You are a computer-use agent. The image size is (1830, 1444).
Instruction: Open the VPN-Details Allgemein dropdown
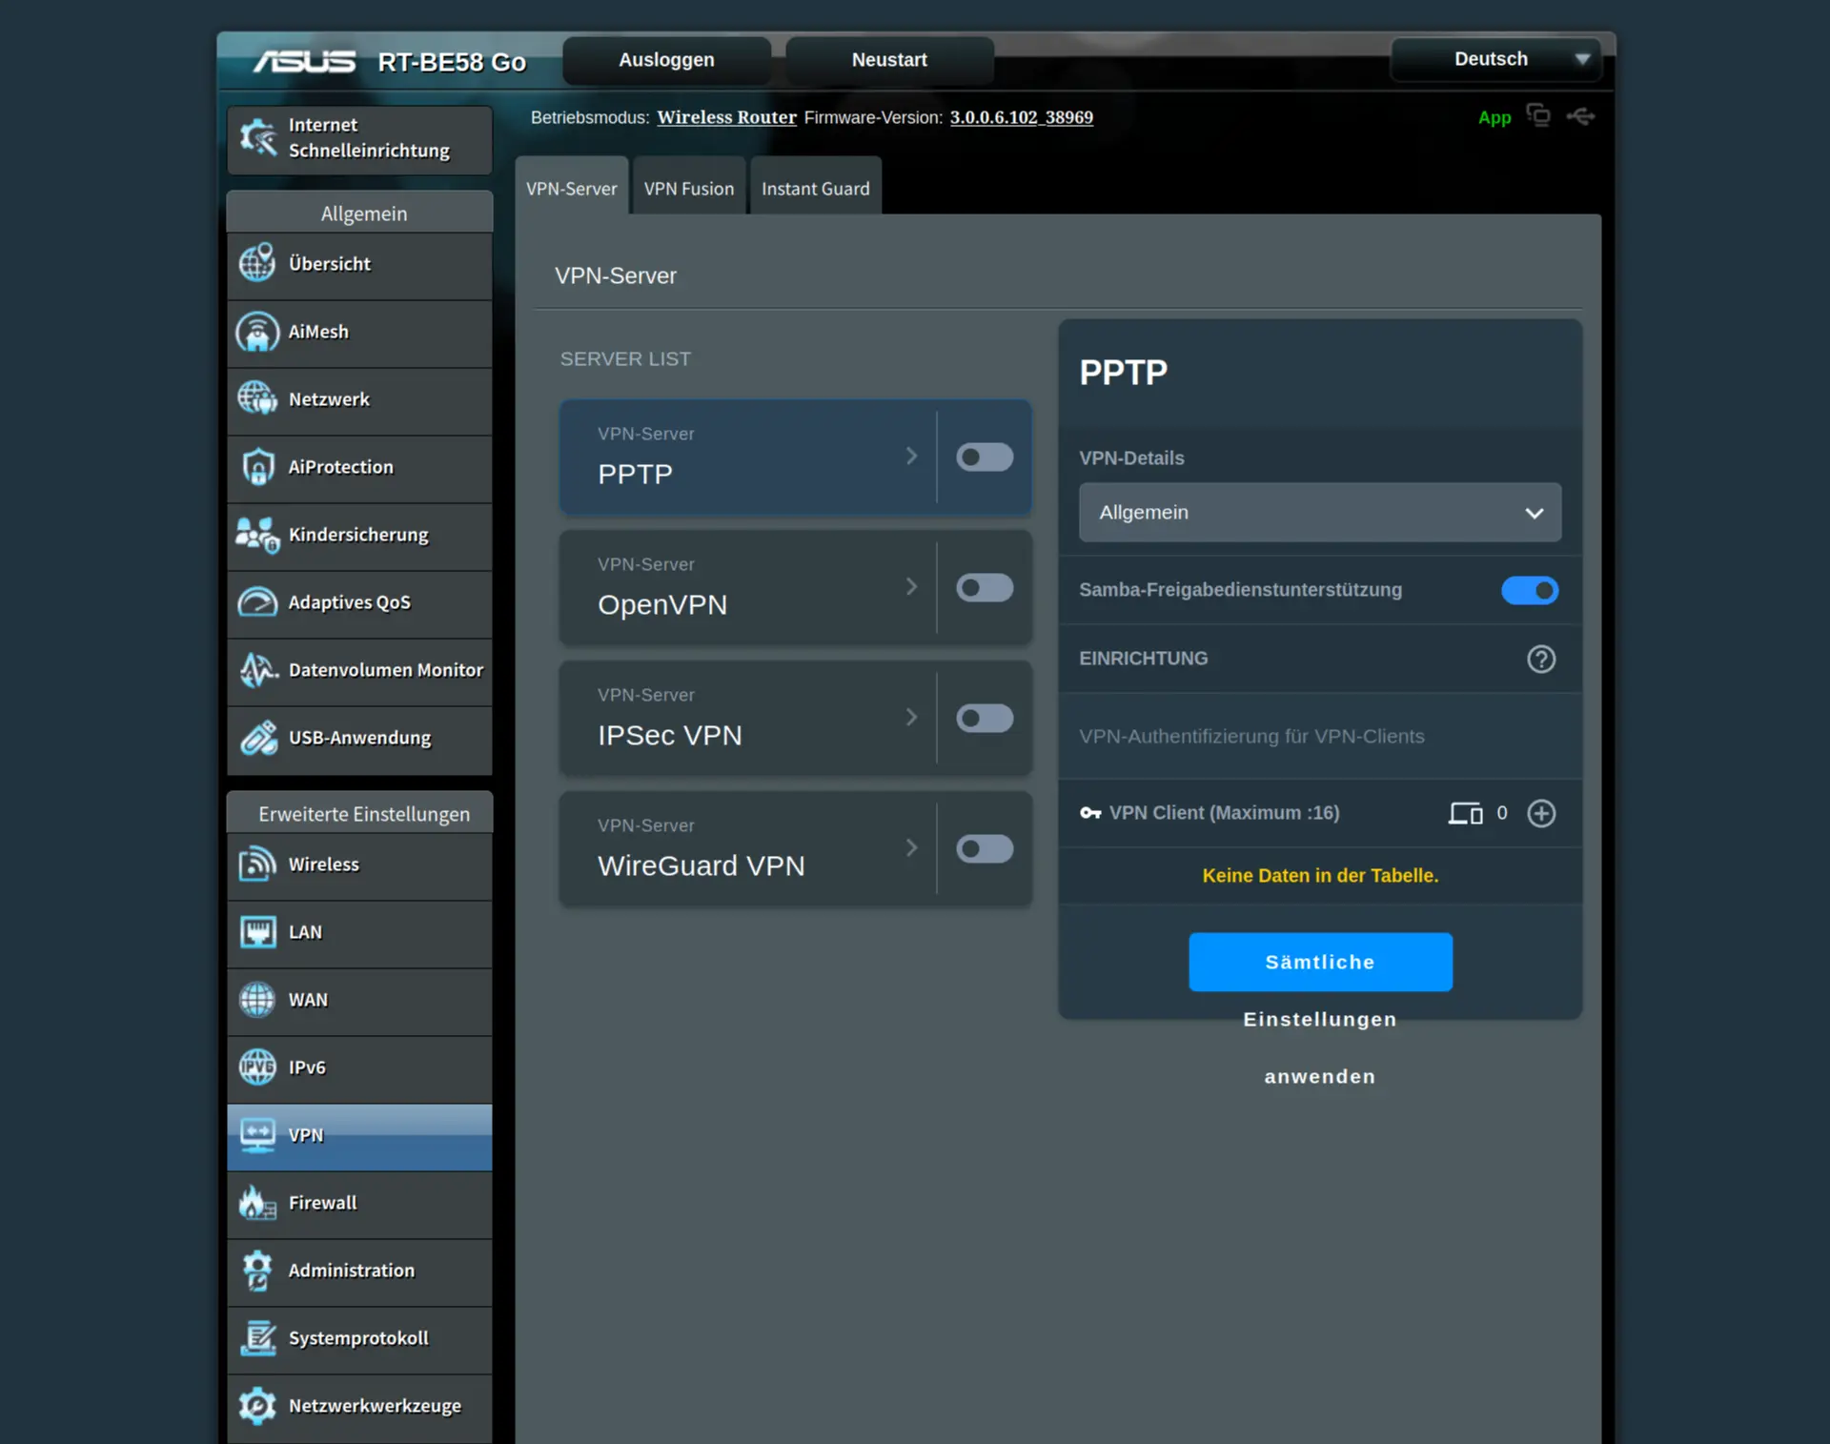[x=1319, y=513]
